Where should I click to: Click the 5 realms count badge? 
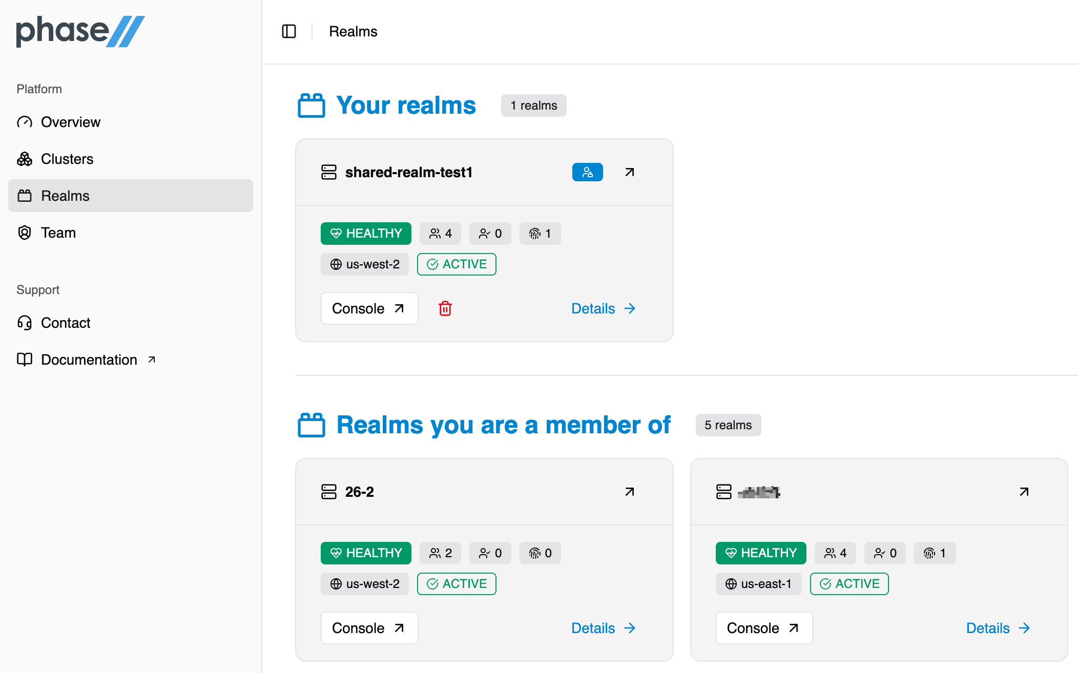click(728, 425)
